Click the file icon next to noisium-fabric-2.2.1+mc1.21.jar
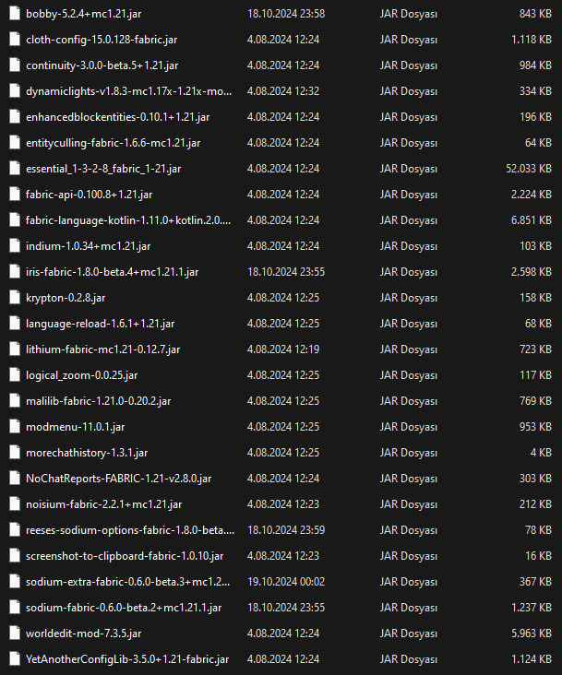The height and width of the screenshot is (675, 562). pyautogui.click(x=15, y=504)
